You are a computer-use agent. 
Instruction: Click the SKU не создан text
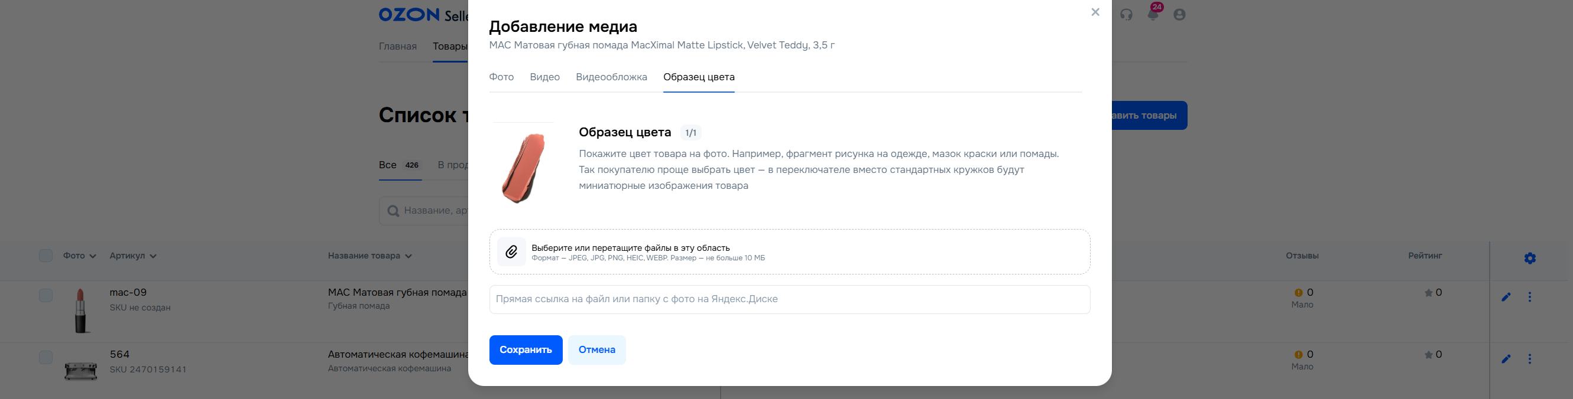coord(141,308)
